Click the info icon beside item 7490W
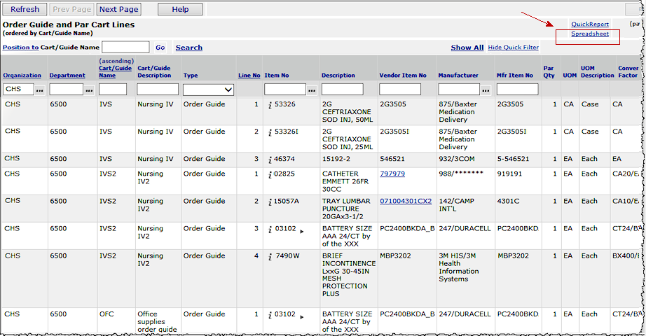The width and height of the screenshot is (646, 336). pyautogui.click(x=270, y=256)
